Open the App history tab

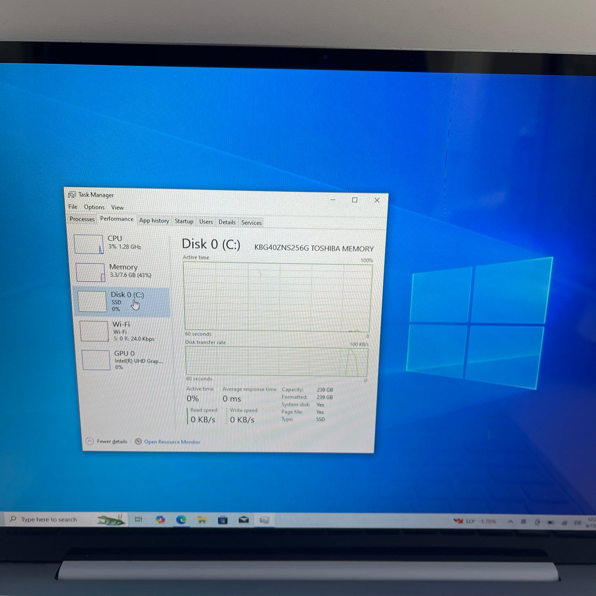(x=154, y=221)
